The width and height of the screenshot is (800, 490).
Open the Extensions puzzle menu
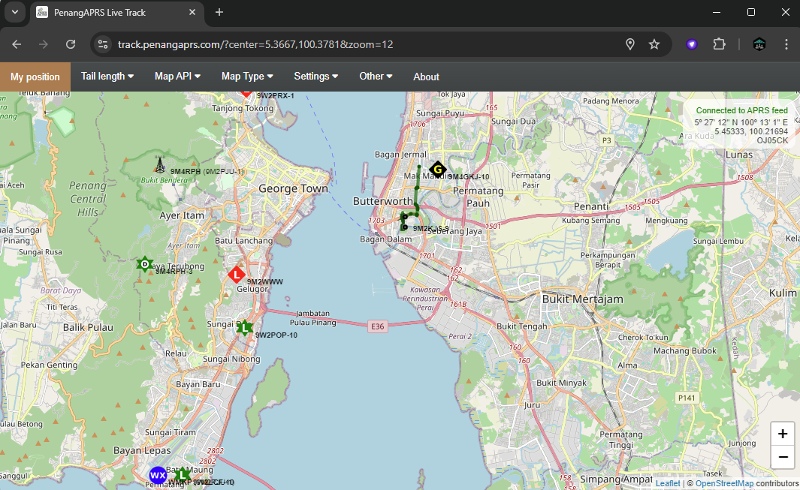[719, 44]
